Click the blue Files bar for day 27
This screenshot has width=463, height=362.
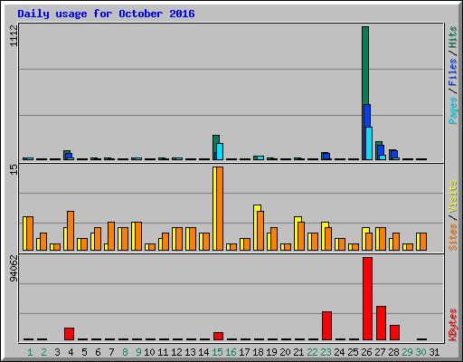tap(381, 150)
